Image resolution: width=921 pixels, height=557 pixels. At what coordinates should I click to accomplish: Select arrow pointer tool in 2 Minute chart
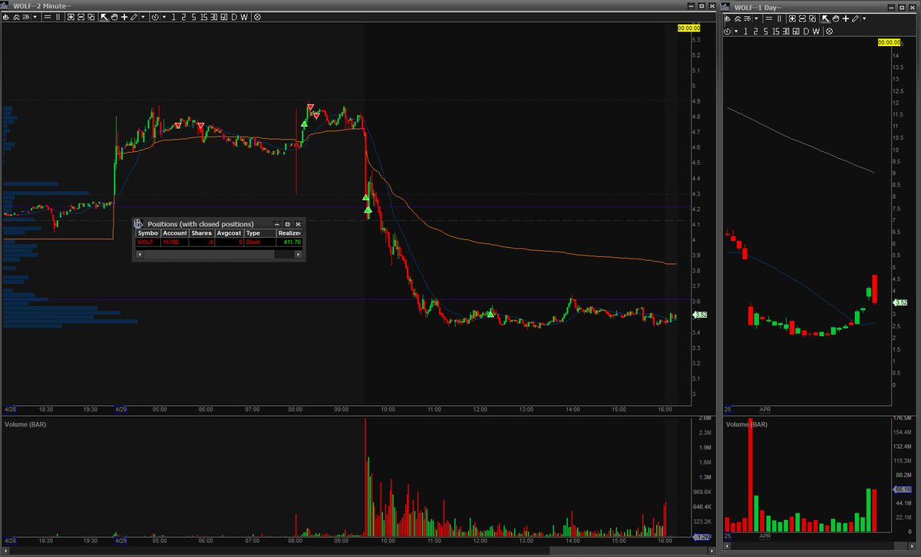[104, 17]
